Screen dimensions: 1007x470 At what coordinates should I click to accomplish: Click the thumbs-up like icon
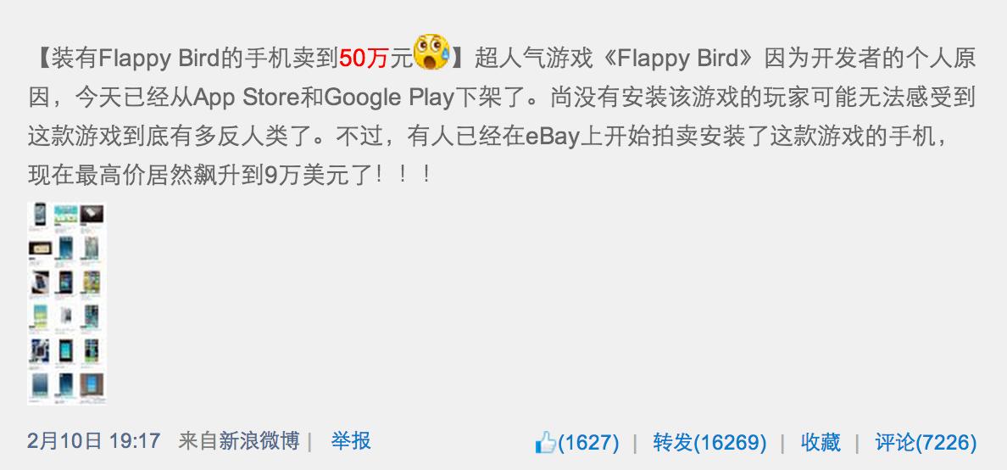pos(545,442)
